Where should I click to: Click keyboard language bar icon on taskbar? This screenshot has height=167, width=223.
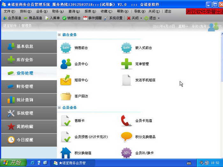189,163
